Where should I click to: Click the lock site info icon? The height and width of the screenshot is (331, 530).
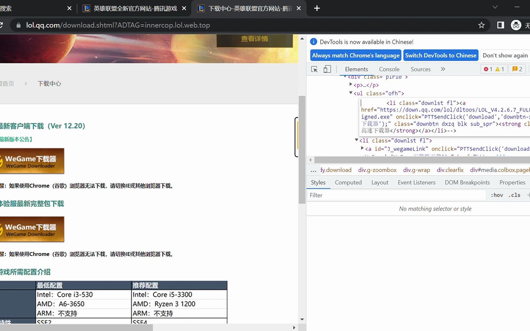click(x=19, y=25)
